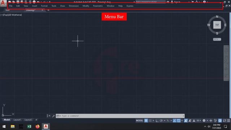Viewport: 231px width, 130px height.
Task: Click the search keyword input field
Action: coord(150,2)
